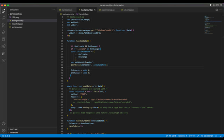Open the Run and Debug view
The height and width of the screenshot is (140, 224).
3,32
